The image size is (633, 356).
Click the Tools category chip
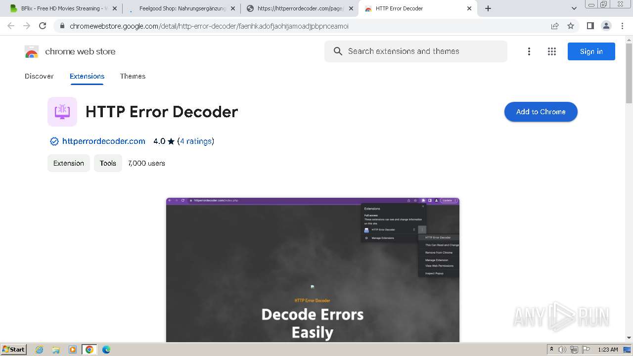point(108,163)
